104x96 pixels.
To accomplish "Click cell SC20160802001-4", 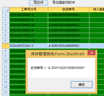I will coord(29,20).
